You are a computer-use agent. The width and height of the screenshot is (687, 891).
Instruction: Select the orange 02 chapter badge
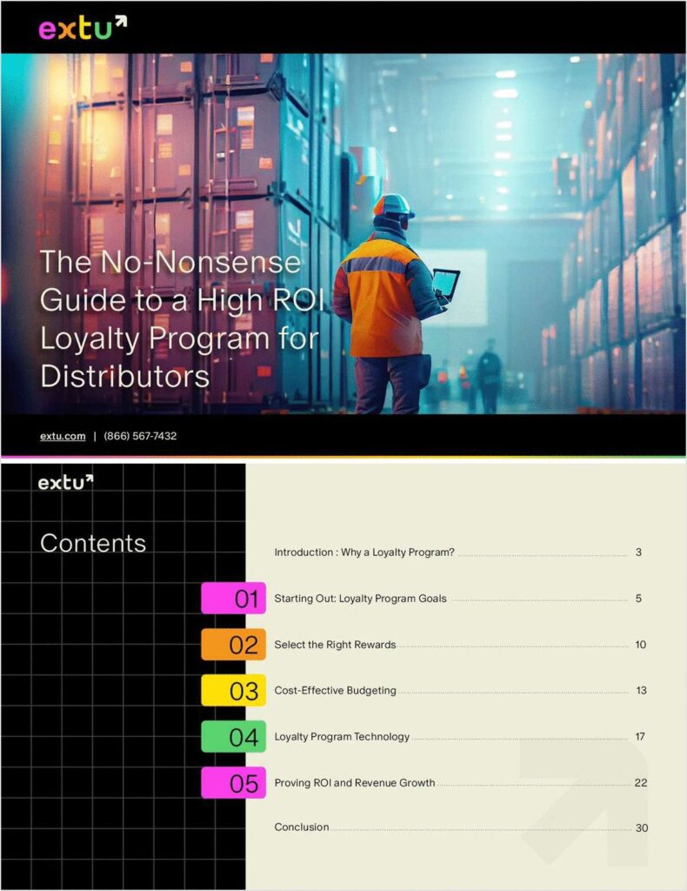[x=233, y=645]
